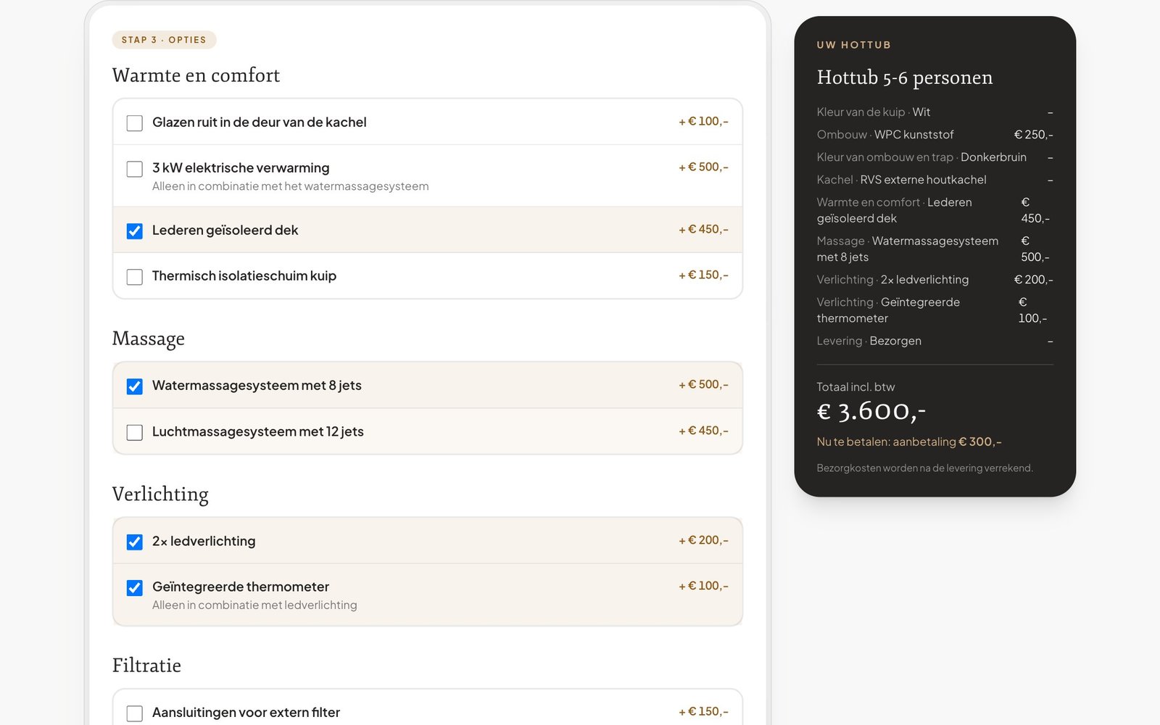Check Glazen ruit in de deur checkbox
1160x725 pixels.
(x=135, y=123)
